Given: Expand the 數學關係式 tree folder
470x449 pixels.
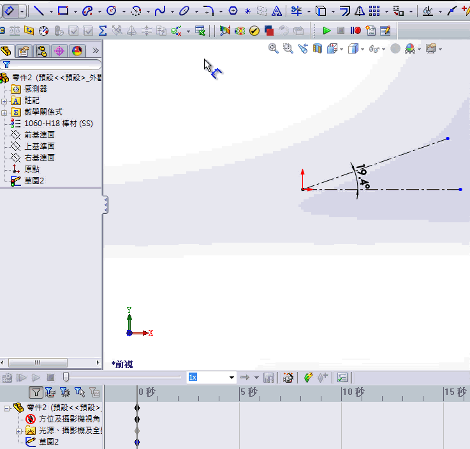Looking at the screenshot, I should point(4,113).
